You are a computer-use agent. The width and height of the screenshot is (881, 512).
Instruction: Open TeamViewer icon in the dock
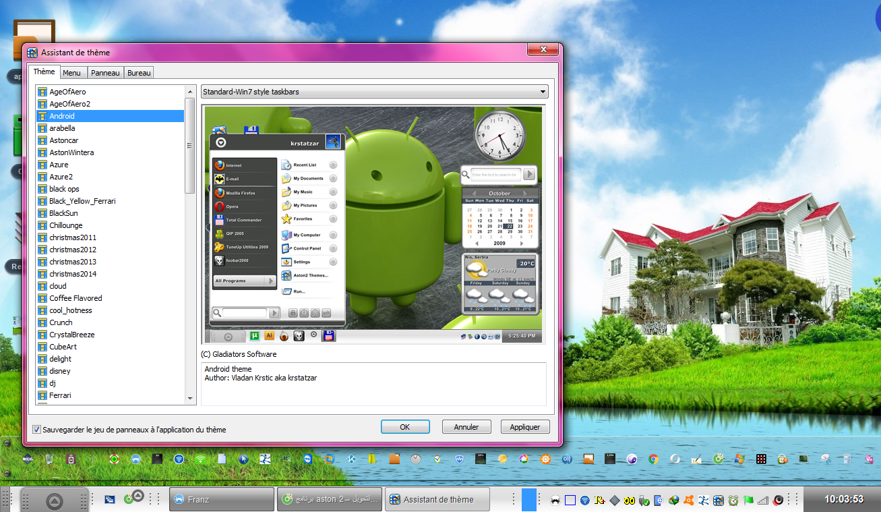coord(308,459)
